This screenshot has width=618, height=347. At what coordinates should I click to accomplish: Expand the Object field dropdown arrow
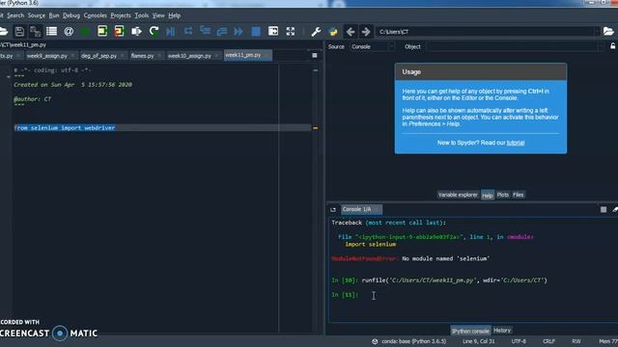(x=601, y=46)
